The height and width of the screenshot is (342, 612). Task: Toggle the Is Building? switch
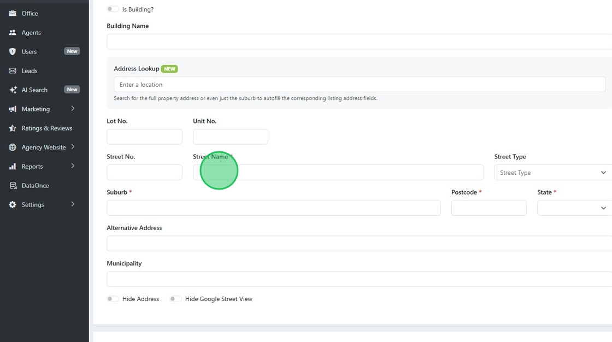(113, 9)
